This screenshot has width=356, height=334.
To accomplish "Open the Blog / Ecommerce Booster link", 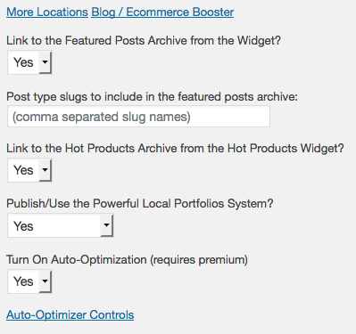I will 162,12.
